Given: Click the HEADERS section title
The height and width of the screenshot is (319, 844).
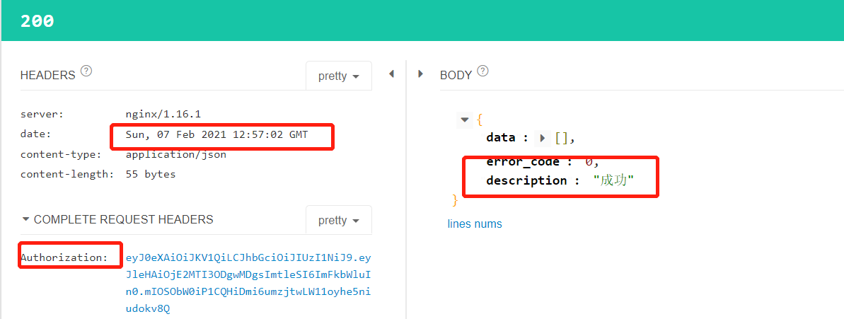Looking at the screenshot, I should tap(48, 76).
